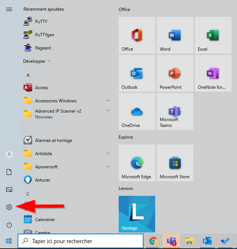The width and height of the screenshot is (237, 249).
Task: Expand the Développer list
Action: pyautogui.click(x=37, y=61)
